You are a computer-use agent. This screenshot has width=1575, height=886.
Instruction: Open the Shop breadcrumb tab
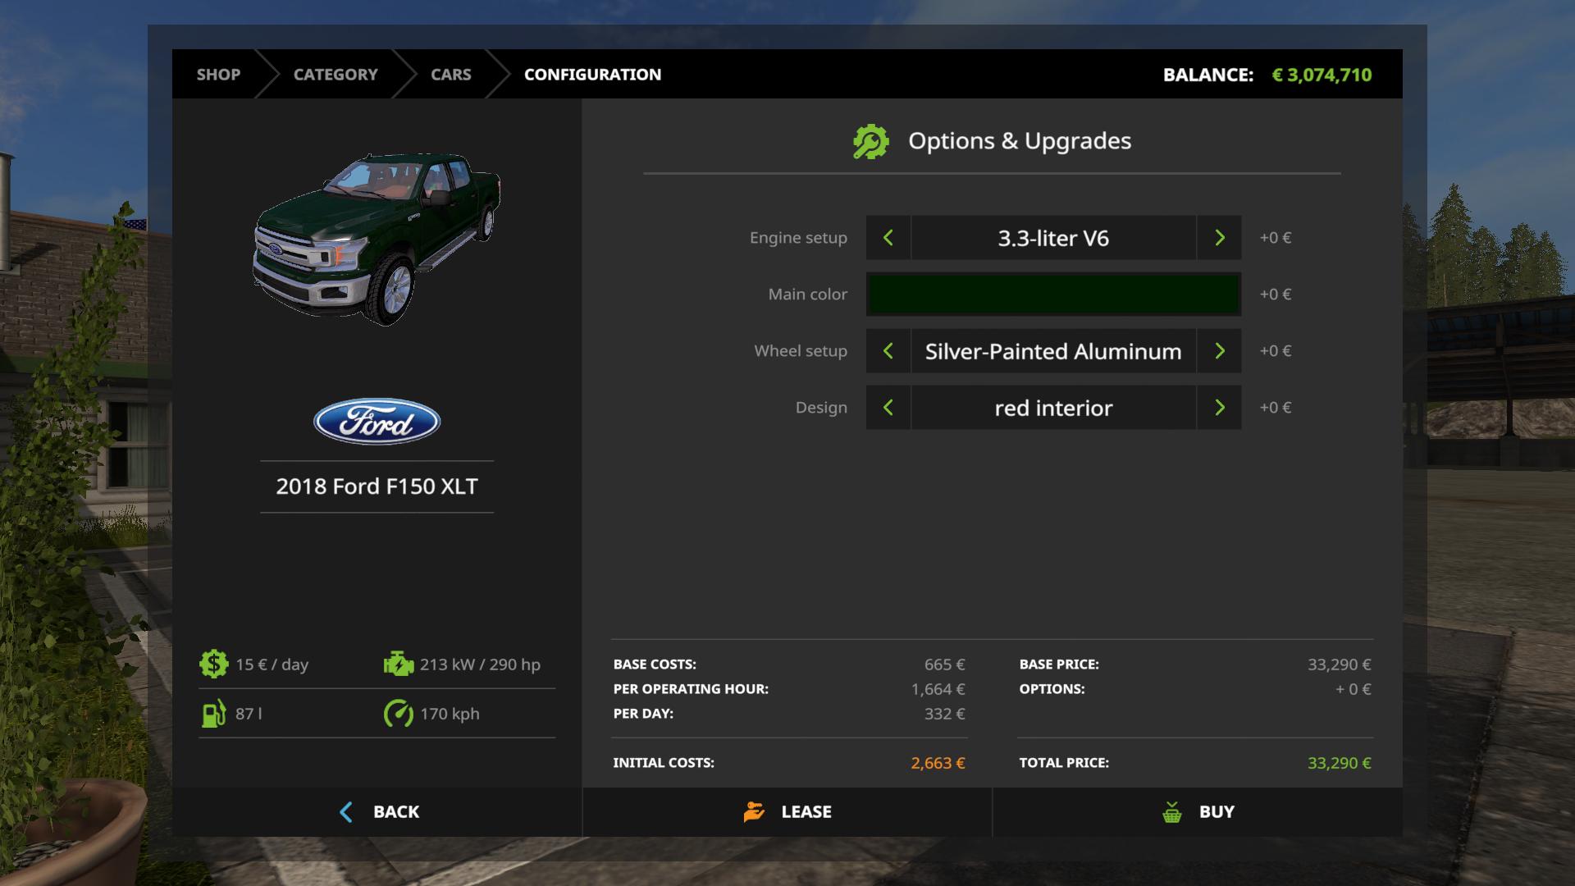(x=218, y=75)
